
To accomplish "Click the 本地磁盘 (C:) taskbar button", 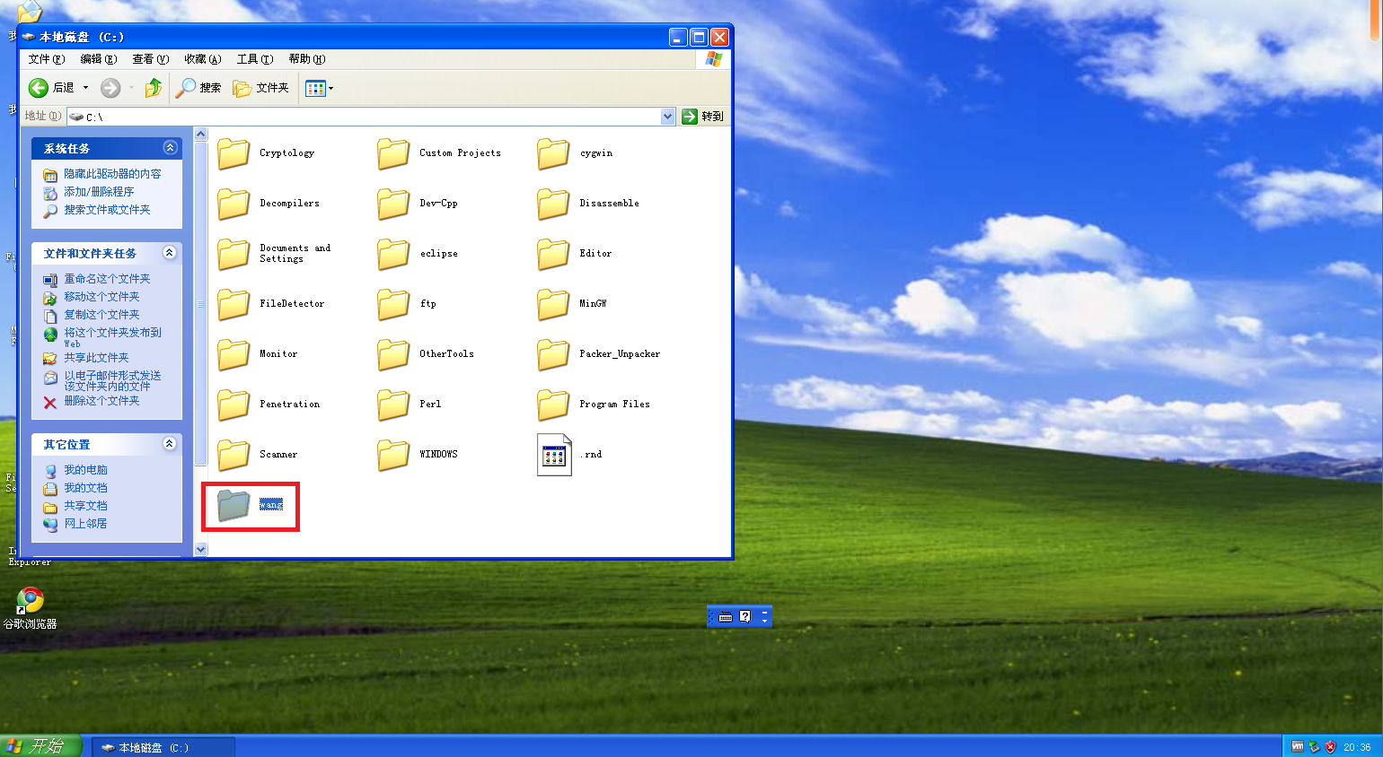I will (x=163, y=747).
